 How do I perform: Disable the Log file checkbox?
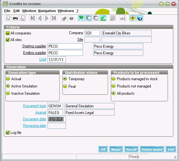pyautogui.click(x=8, y=133)
